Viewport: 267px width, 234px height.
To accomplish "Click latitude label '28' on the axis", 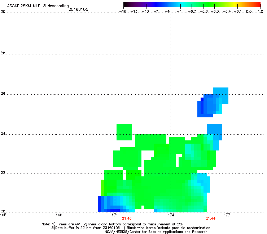I will coord(3,53).
